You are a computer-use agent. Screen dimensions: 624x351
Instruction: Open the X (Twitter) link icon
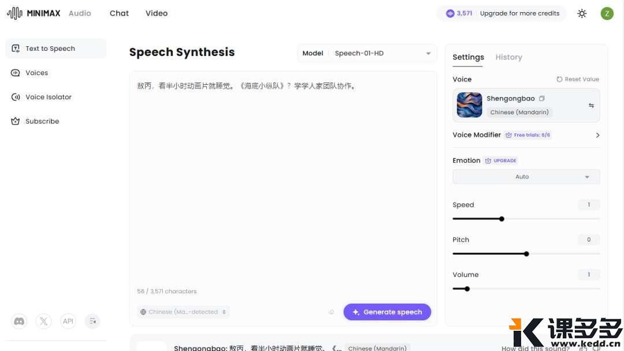pyautogui.click(x=43, y=321)
